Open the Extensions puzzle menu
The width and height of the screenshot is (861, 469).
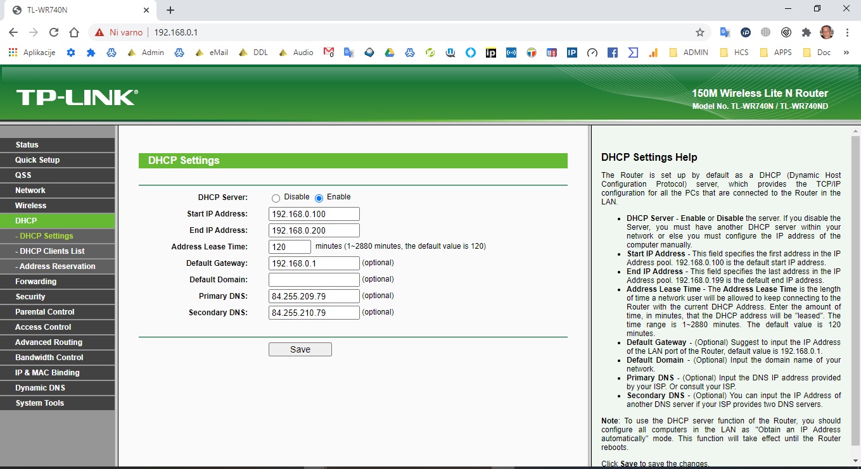[x=807, y=32]
